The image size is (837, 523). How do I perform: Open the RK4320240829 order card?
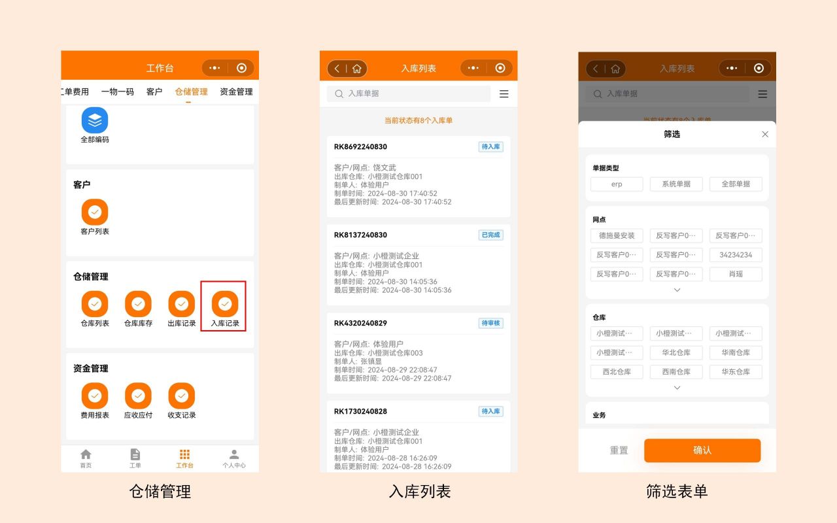[418, 353]
